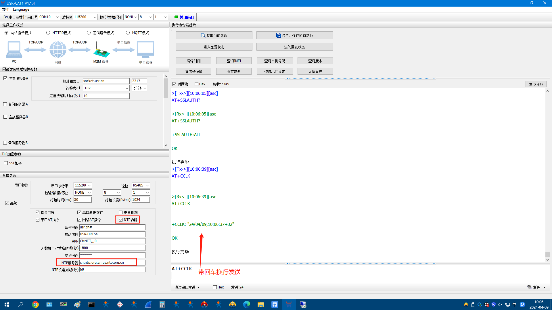
Task: Open File Explorer from the taskbar
Action: click(x=260, y=305)
